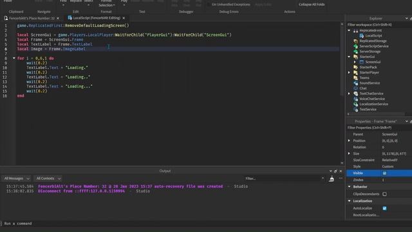Click the VoiceChatService icon
412x232 pixels.
355,99
